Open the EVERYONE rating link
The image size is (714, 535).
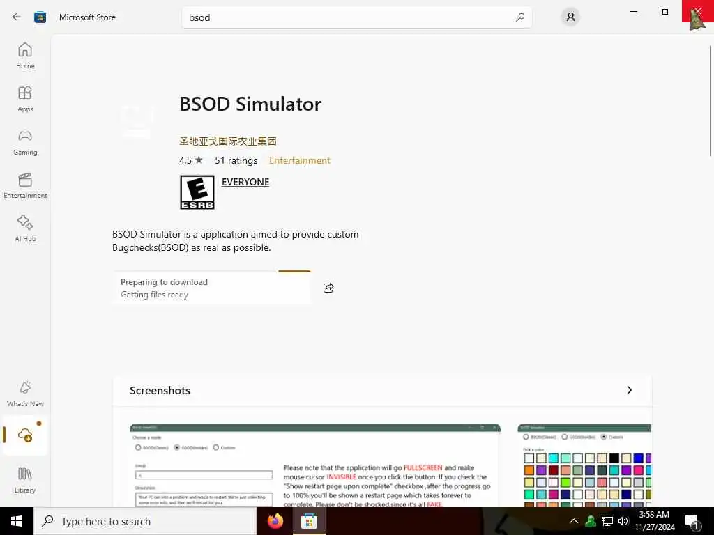(x=245, y=182)
